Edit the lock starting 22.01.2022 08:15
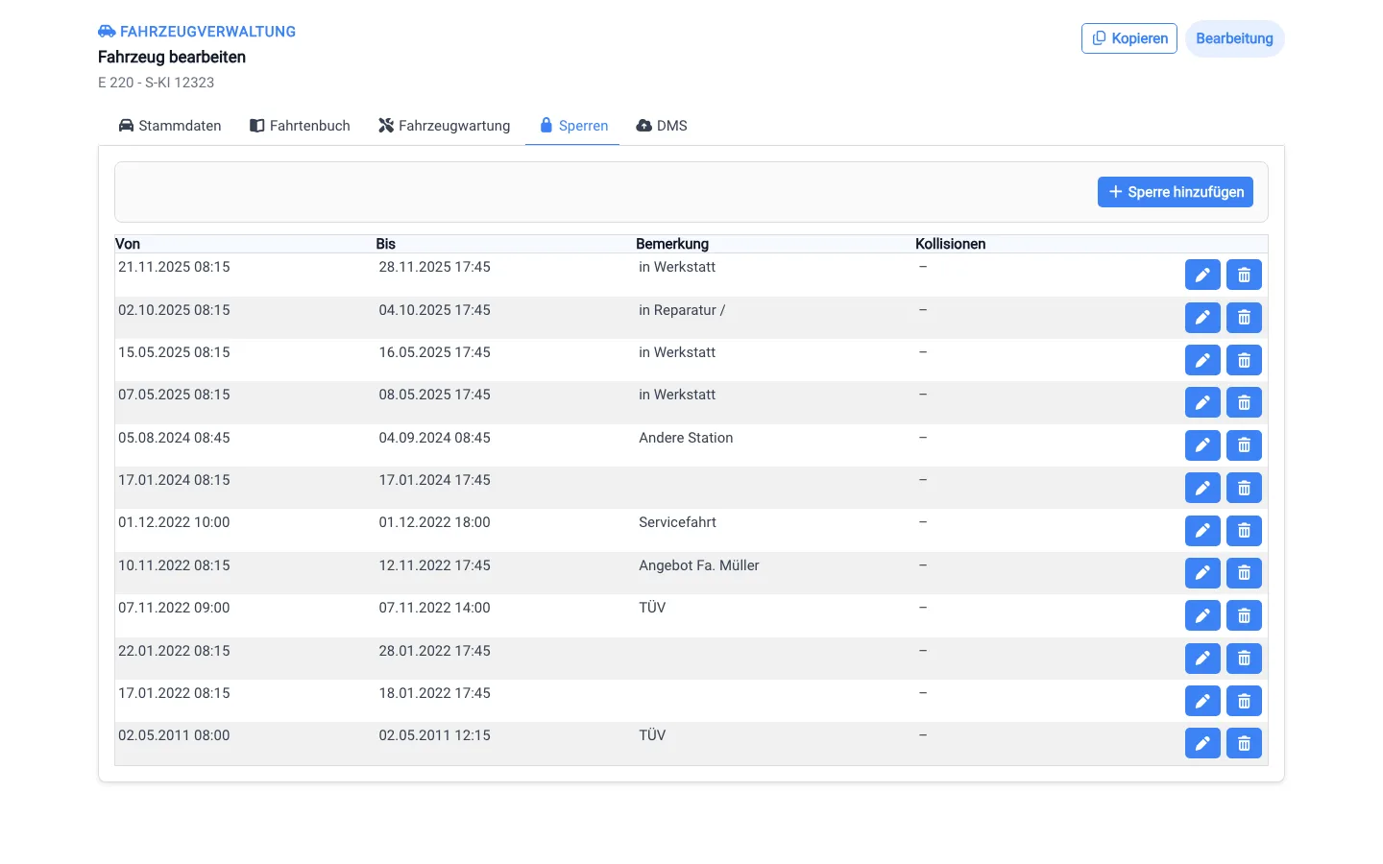Image resolution: width=1383 pixels, height=864 pixels. click(1202, 659)
